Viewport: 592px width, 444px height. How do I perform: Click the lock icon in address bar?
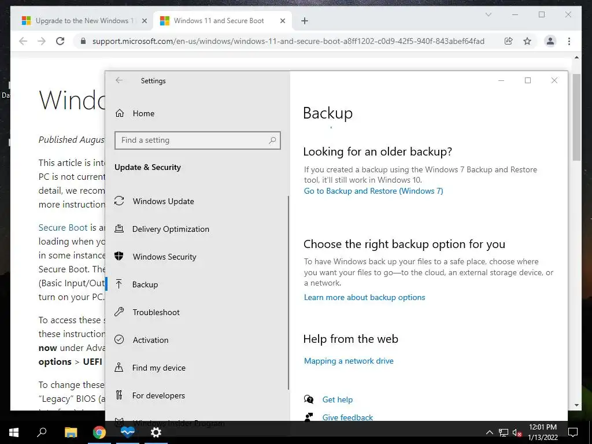(83, 41)
